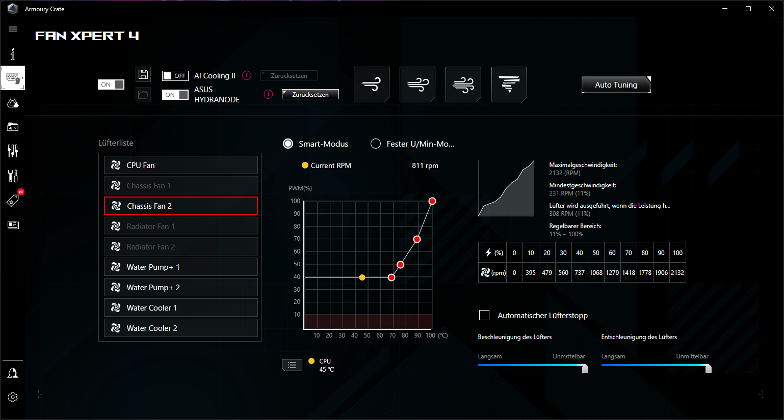The image size is (784, 420).
Task: Select Smart-Modus radio button
Action: pyautogui.click(x=288, y=144)
